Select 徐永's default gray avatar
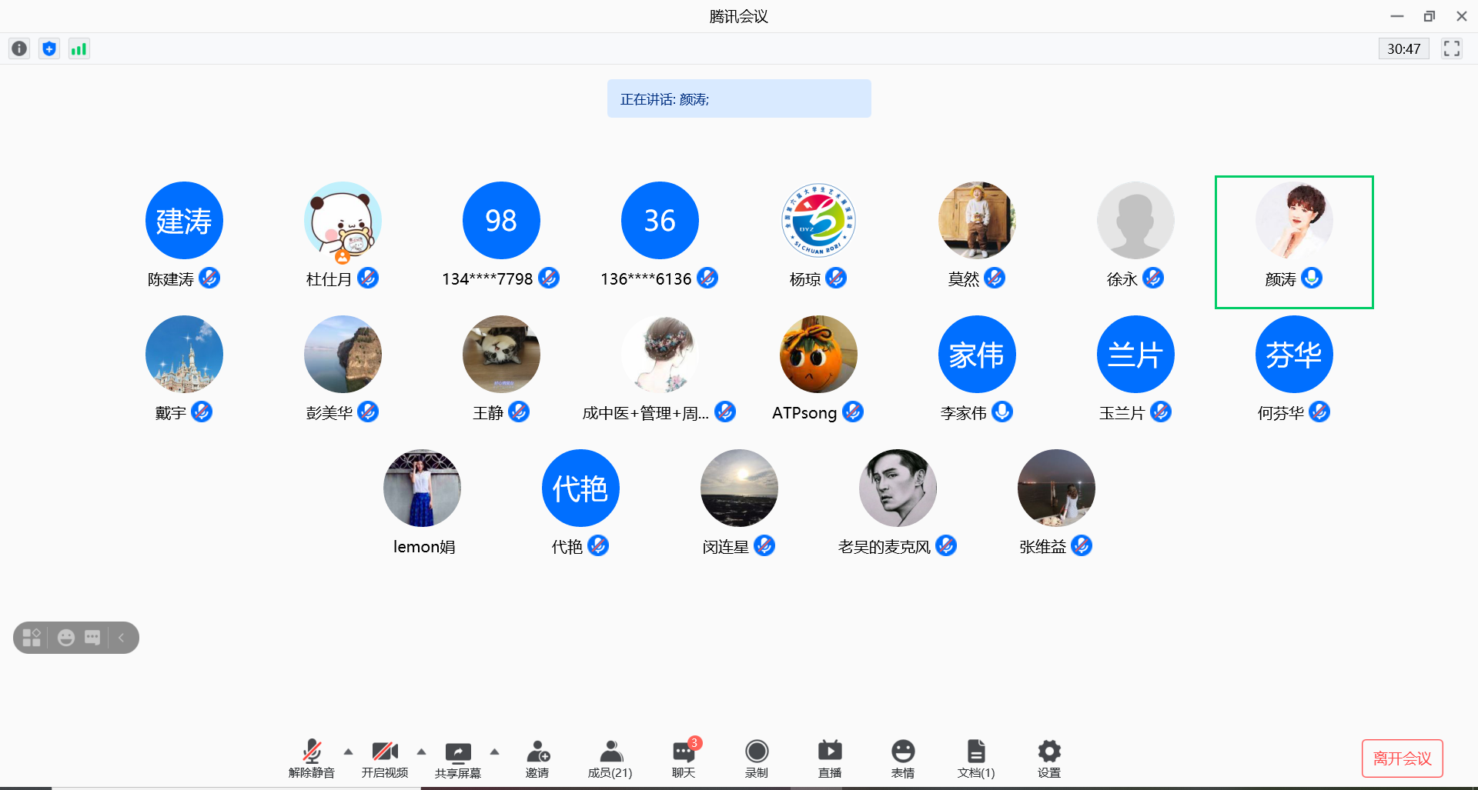 click(1135, 221)
